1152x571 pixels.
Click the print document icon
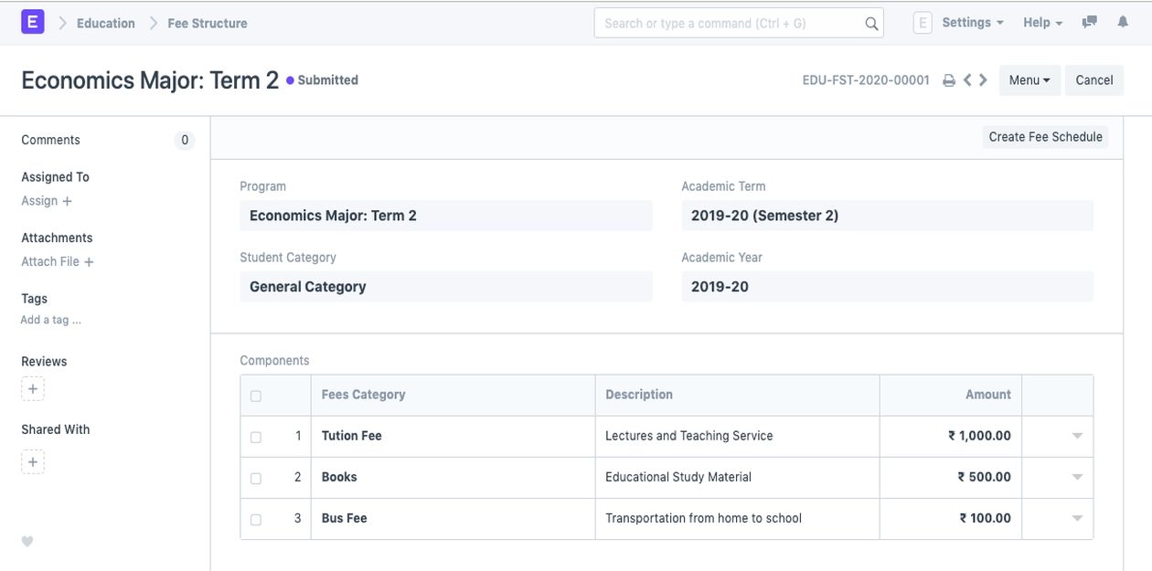tap(949, 80)
